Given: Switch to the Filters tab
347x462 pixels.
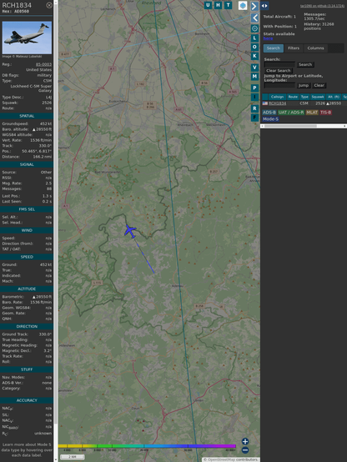Looking at the screenshot, I should 294,48.
